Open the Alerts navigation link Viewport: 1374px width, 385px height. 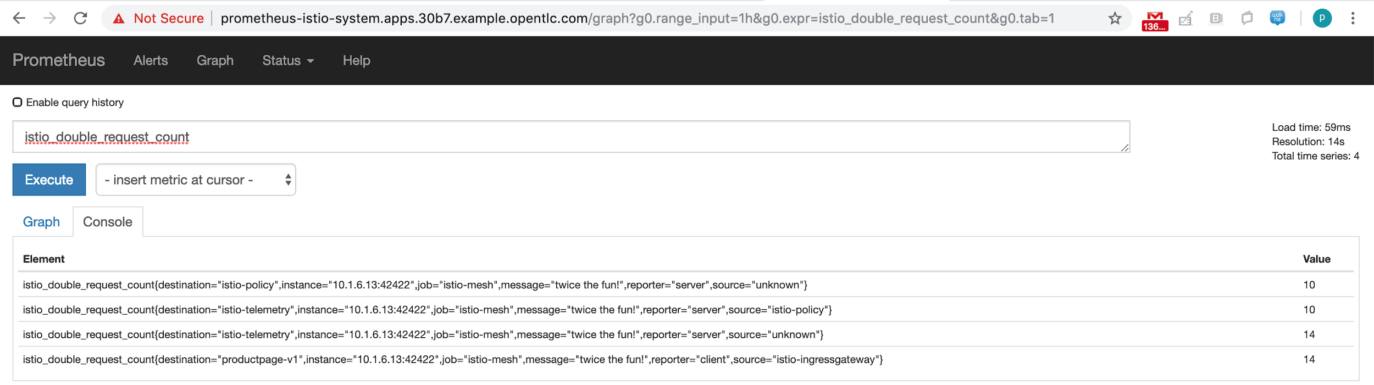coord(151,60)
